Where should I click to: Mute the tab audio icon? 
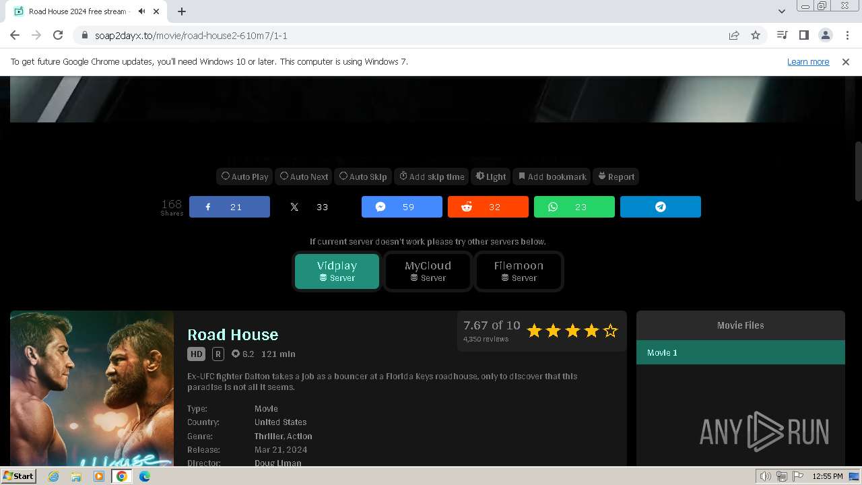pyautogui.click(x=141, y=11)
